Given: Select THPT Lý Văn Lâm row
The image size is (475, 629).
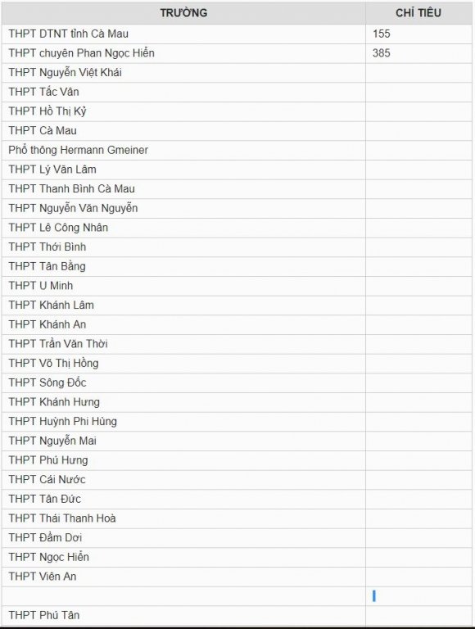Looking at the screenshot, I should 237,170.
